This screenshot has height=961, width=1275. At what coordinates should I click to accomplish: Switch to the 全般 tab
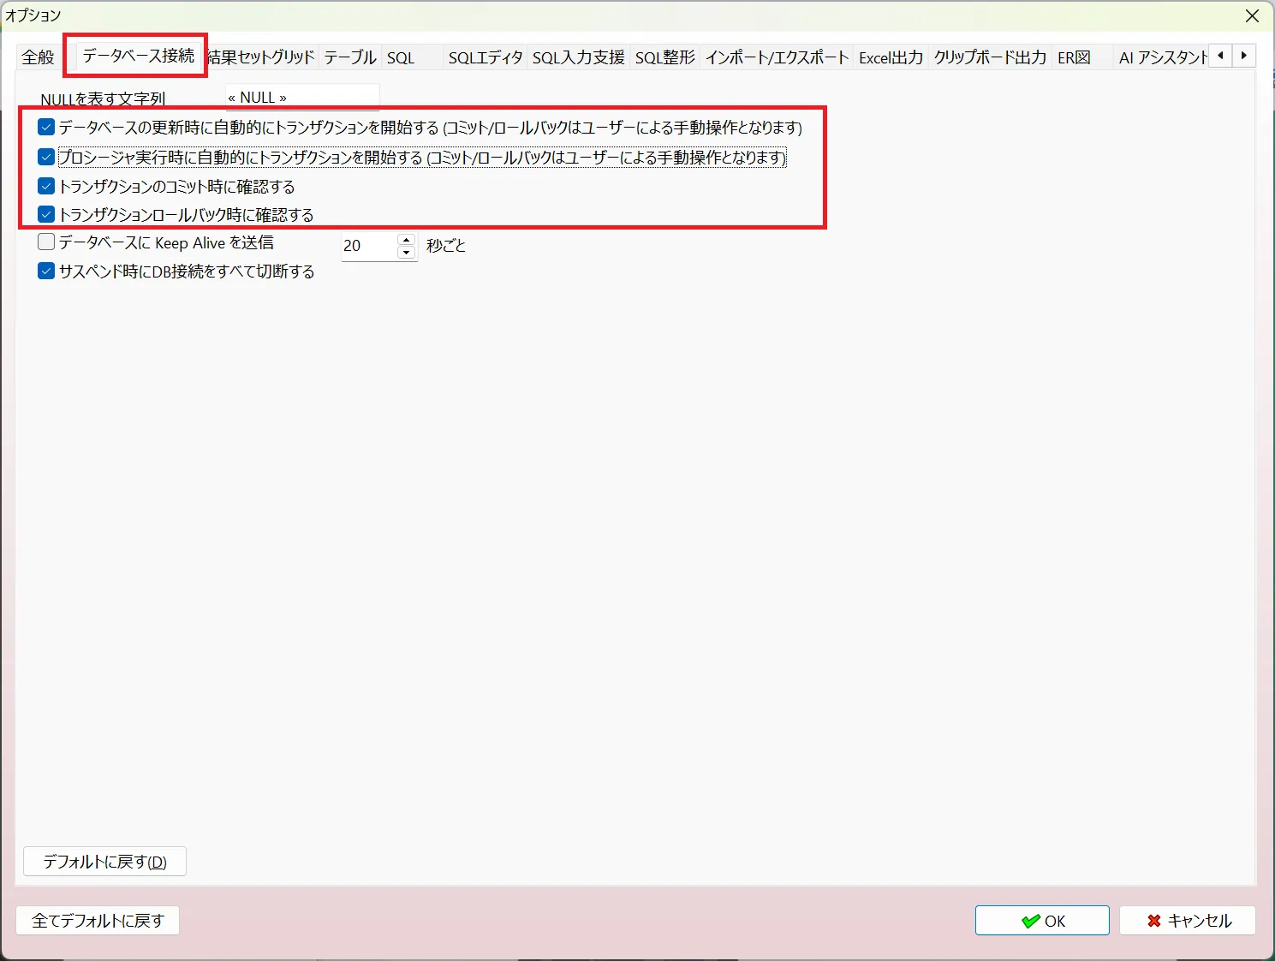[38, 57]
